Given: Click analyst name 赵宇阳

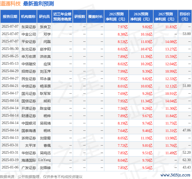Looking at the screenshot, I should (45, 49).
